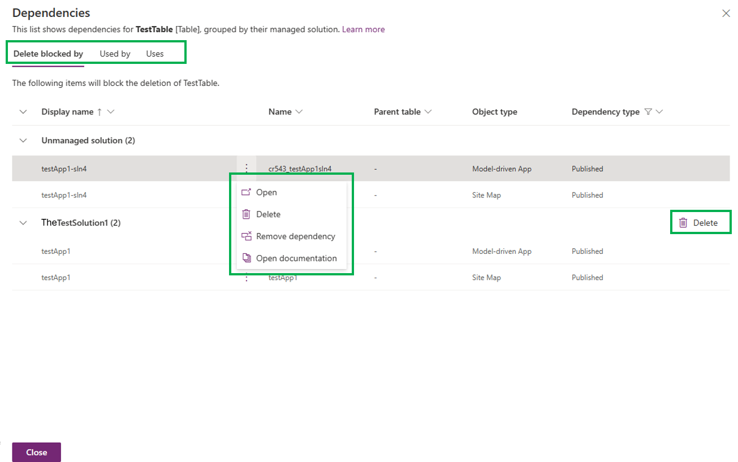Dismiss the Dependencies dialog with the X
The height and width of the screenshot is (462, 738).
(726, 13)
